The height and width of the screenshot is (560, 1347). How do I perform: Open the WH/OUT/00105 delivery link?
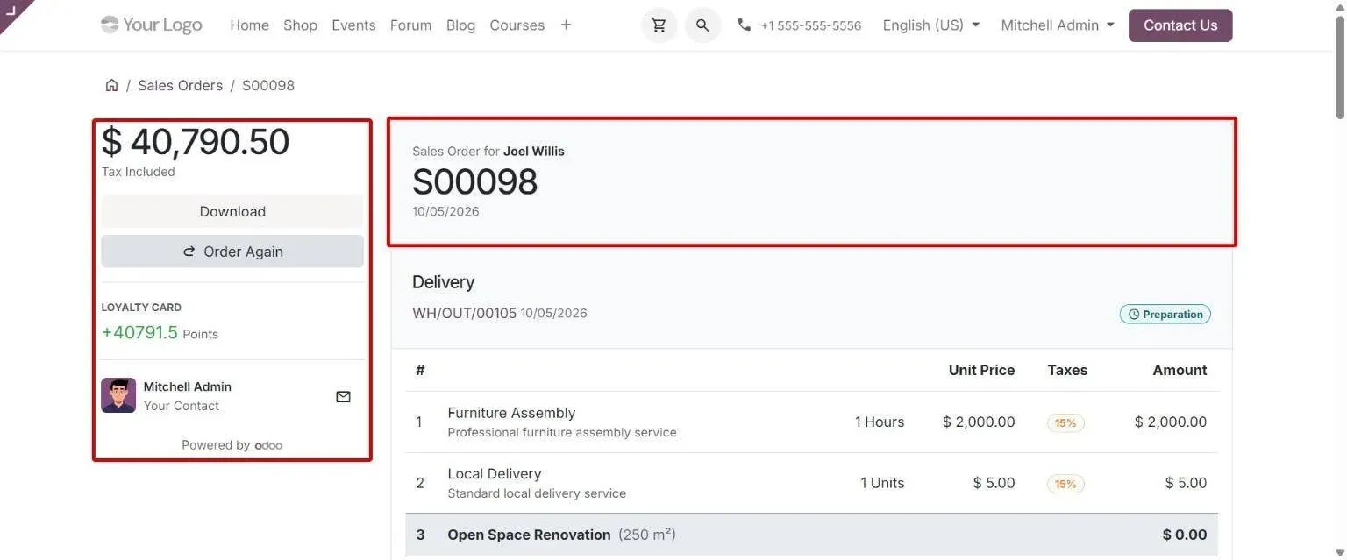(464, 313)
